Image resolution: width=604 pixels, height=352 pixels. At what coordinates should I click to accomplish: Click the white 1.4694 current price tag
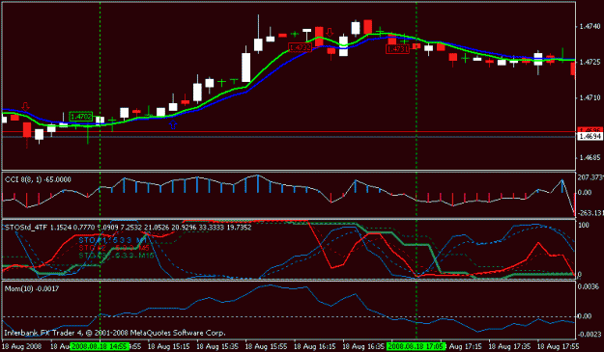point(590,136)
